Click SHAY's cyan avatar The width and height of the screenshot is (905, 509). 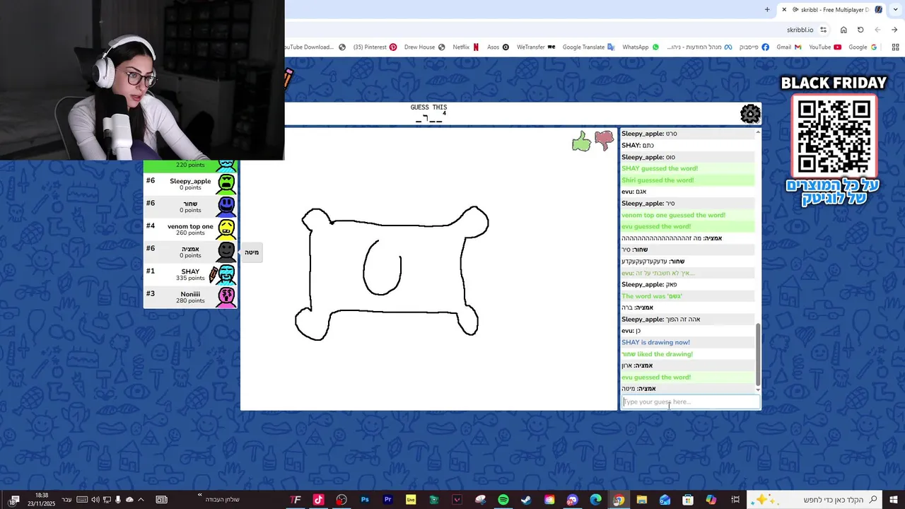[226, 274]
